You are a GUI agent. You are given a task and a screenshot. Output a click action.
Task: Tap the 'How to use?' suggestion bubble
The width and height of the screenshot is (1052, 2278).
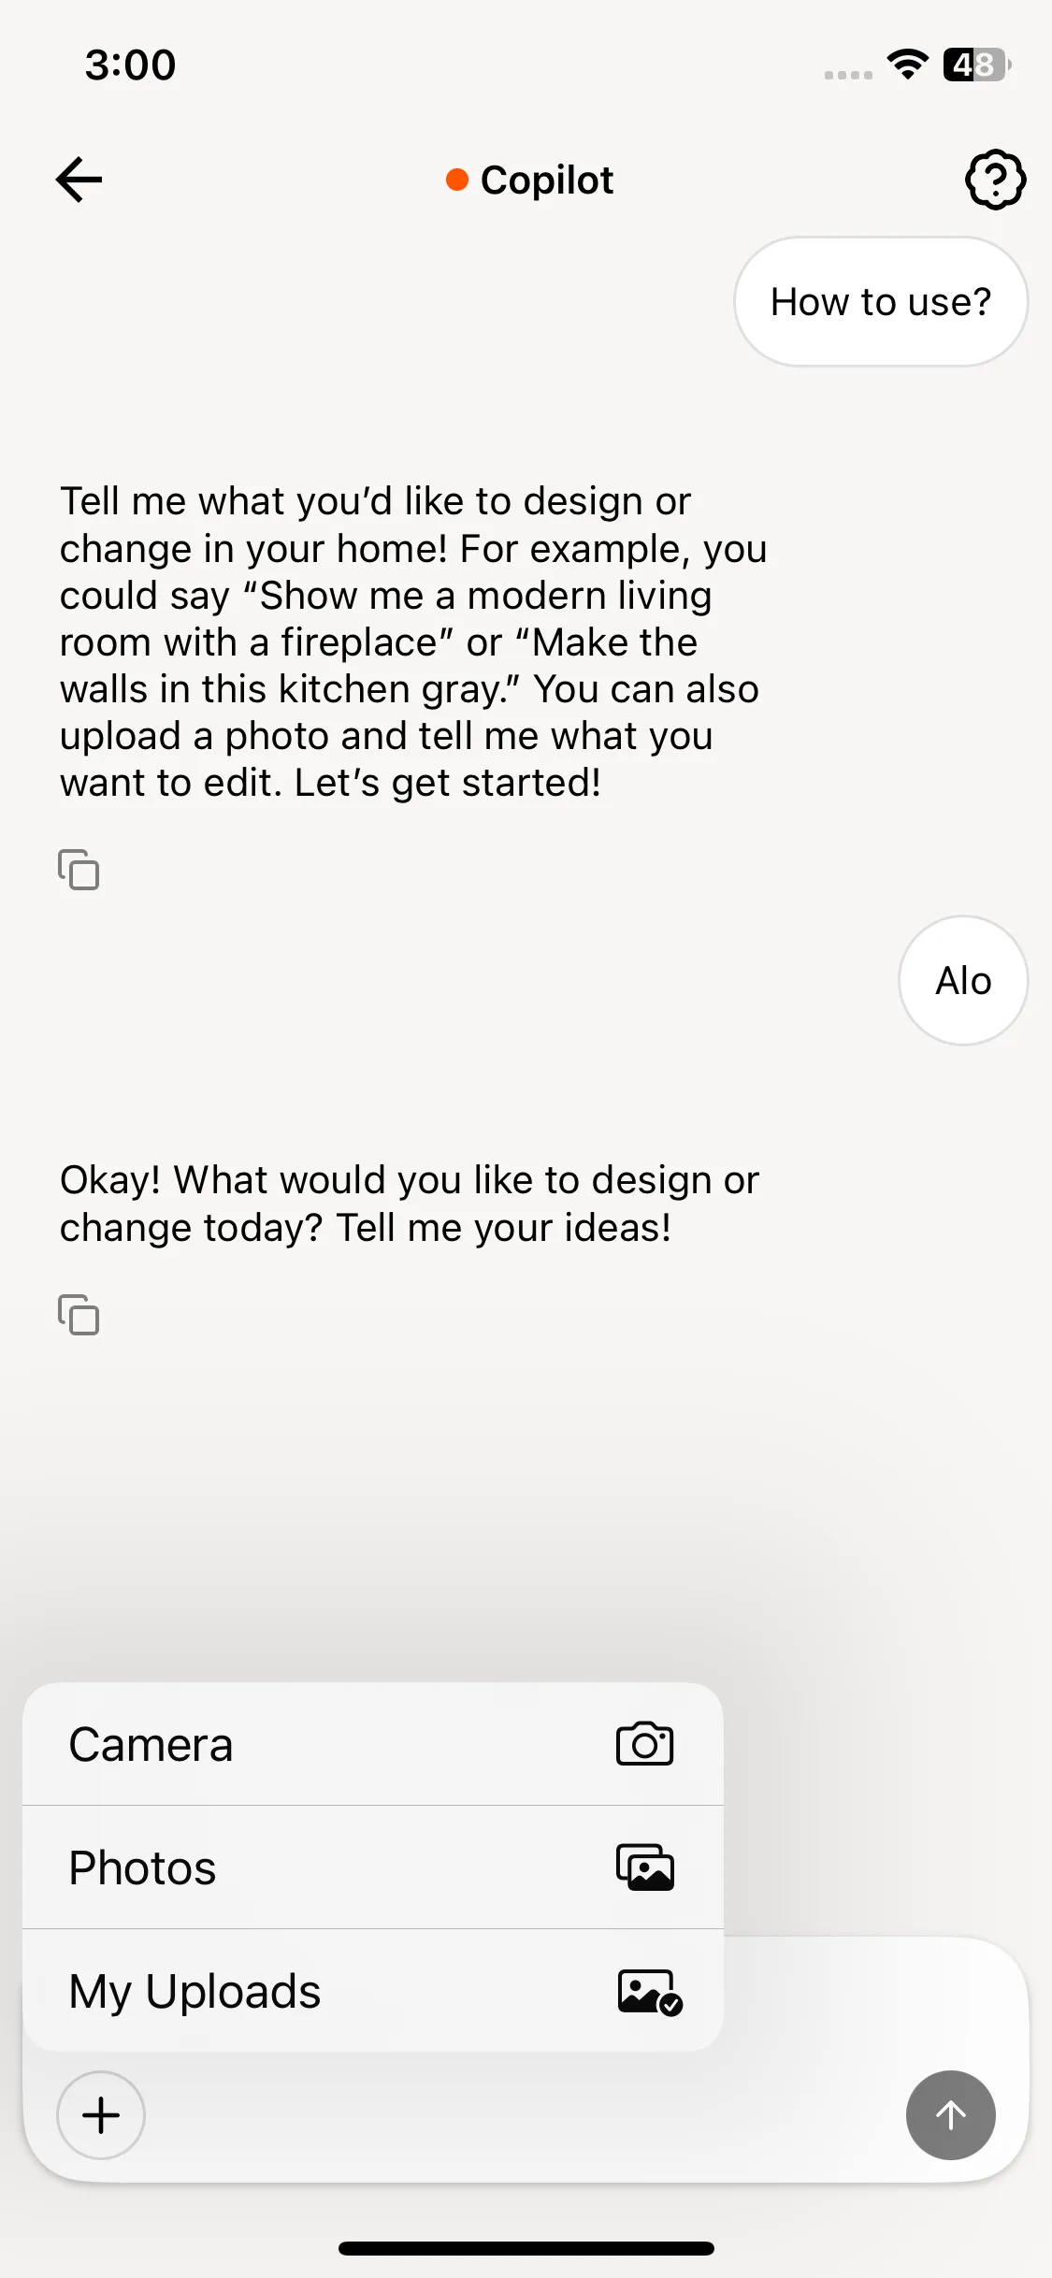click(x=881, y=302)
